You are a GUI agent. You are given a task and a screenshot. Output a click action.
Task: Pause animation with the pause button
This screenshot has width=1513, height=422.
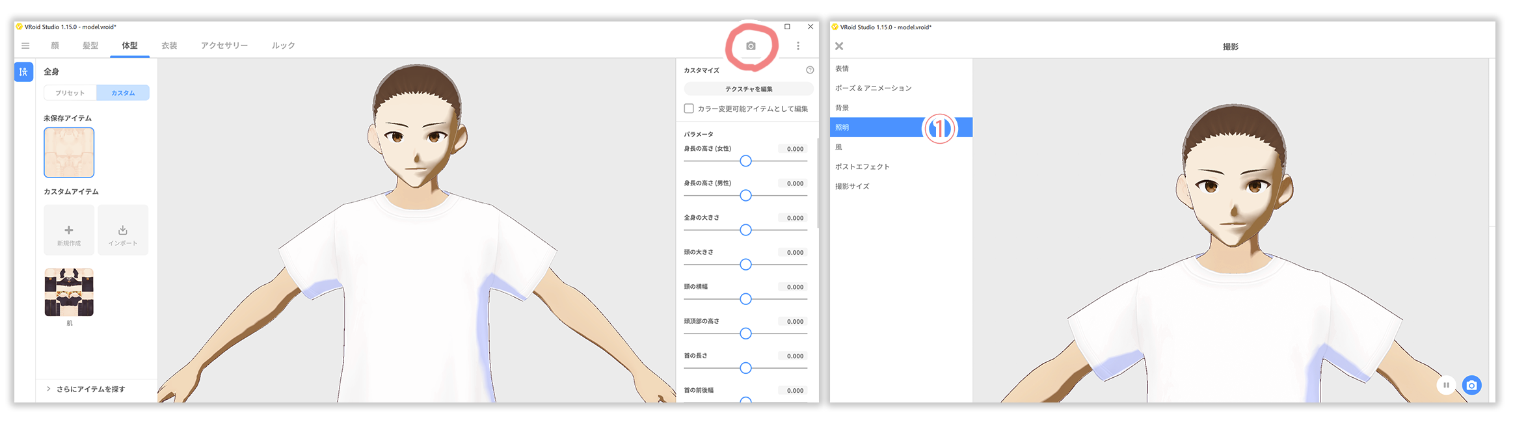coord(1446,385)
